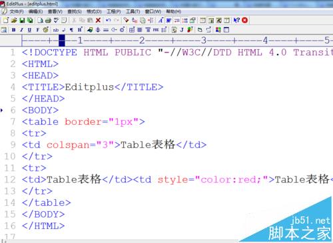The width and height of the screenshot is (333, 243).
Task: Insert horizontal line with the double-line icon
Action: [106, 30]
